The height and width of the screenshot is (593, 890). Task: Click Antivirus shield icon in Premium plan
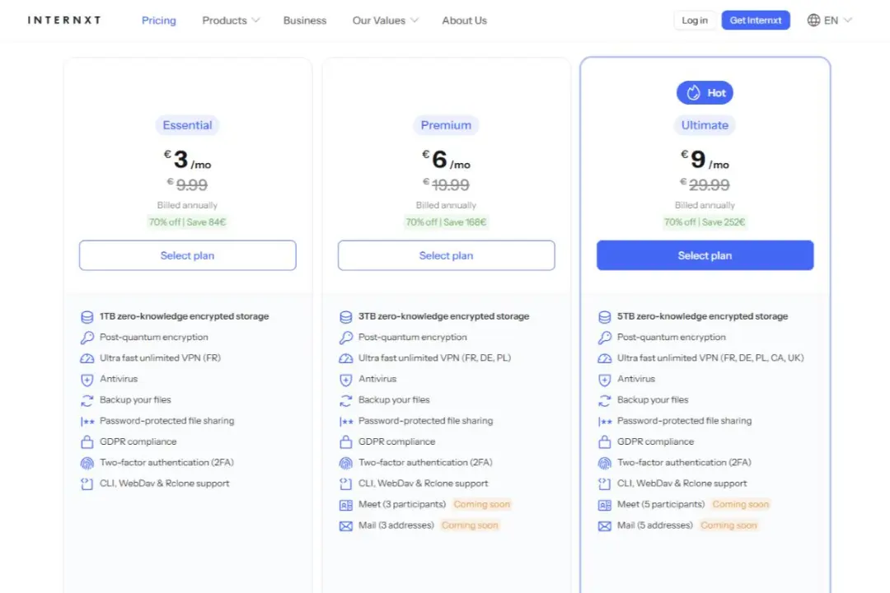pos(345,380)
